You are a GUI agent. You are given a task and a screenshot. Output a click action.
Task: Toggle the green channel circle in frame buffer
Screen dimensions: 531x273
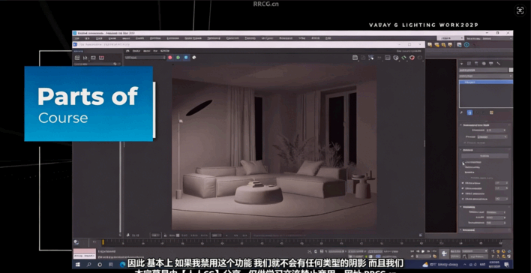click(178, 58)
